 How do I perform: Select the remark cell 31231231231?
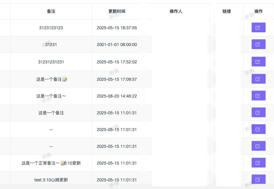[x=51, y=62]
